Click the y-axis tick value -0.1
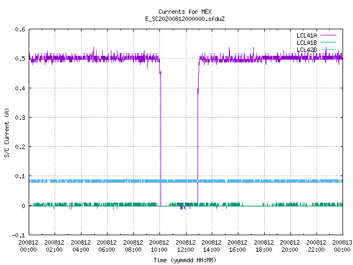Image resolution: width=353 pixels, height=265 pixels. click(x=18, y=235)
